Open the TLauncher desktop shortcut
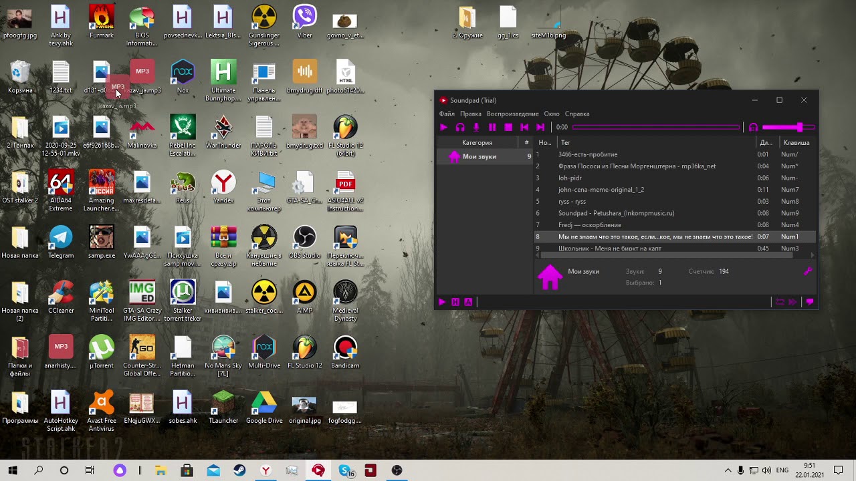This screenshot has height=481, width=856. coord(223,408)
